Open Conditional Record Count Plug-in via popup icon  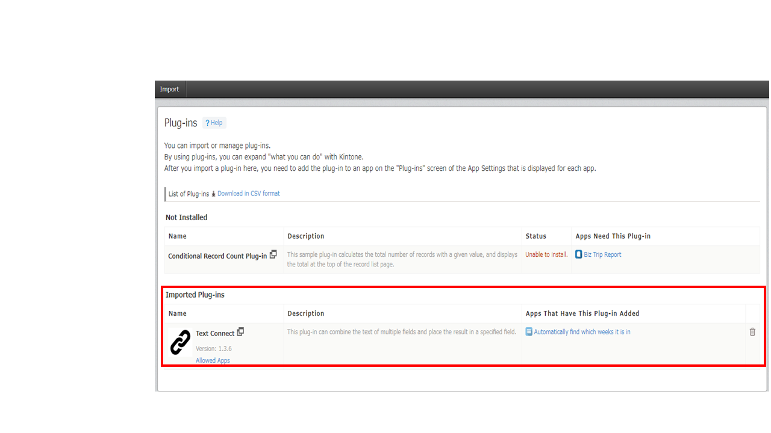pos(273,254)
